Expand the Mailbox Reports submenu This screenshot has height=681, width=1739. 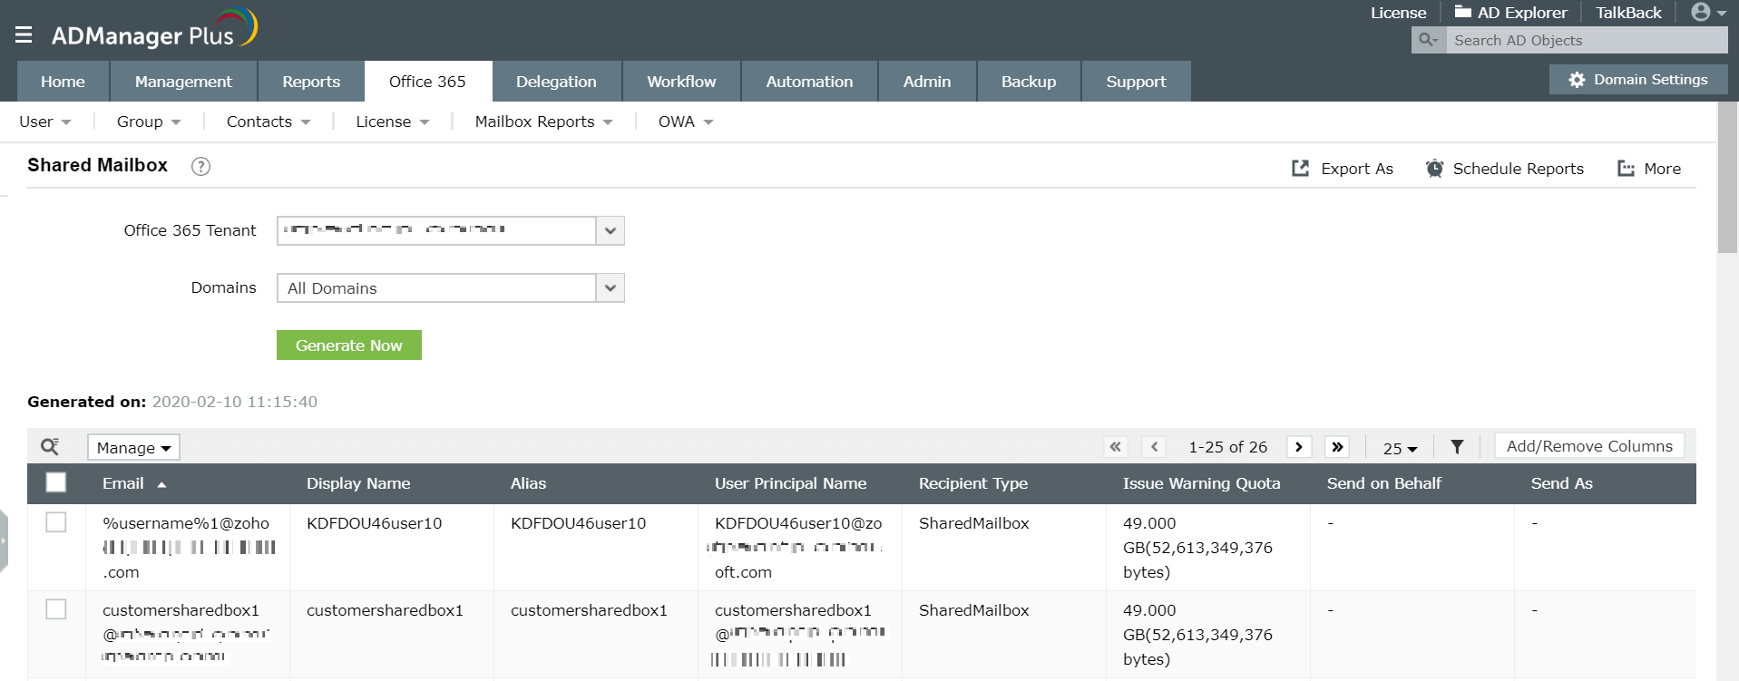[x=544, y=122]
